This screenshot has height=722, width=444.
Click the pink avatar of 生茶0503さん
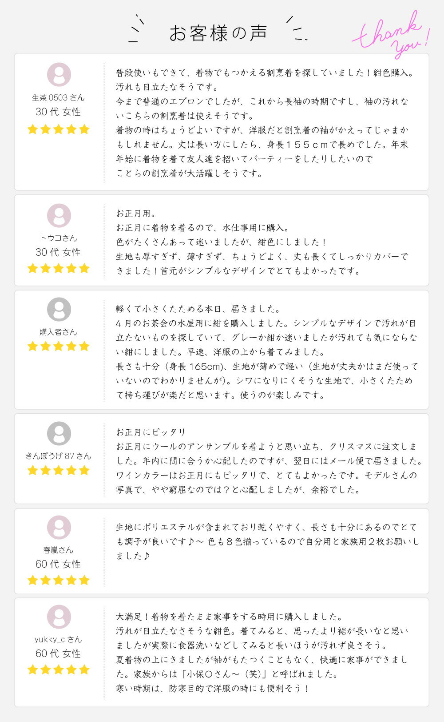coord(59,75)
